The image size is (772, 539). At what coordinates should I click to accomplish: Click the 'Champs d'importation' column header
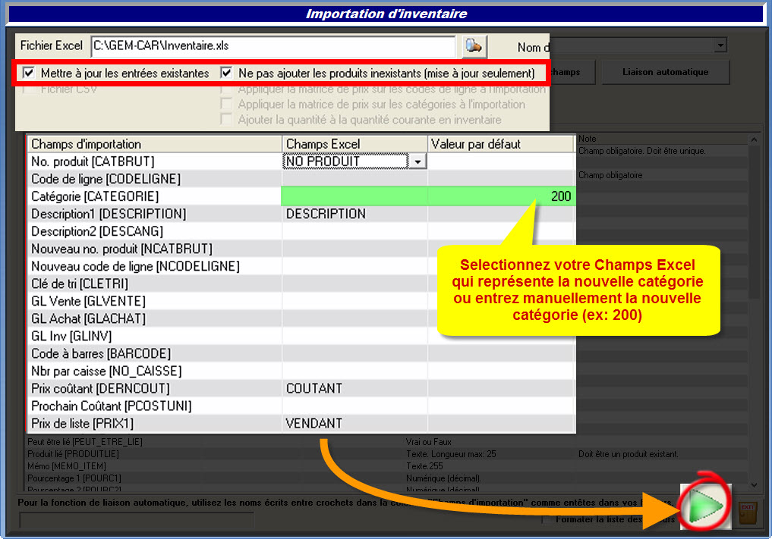pos(154,144)
